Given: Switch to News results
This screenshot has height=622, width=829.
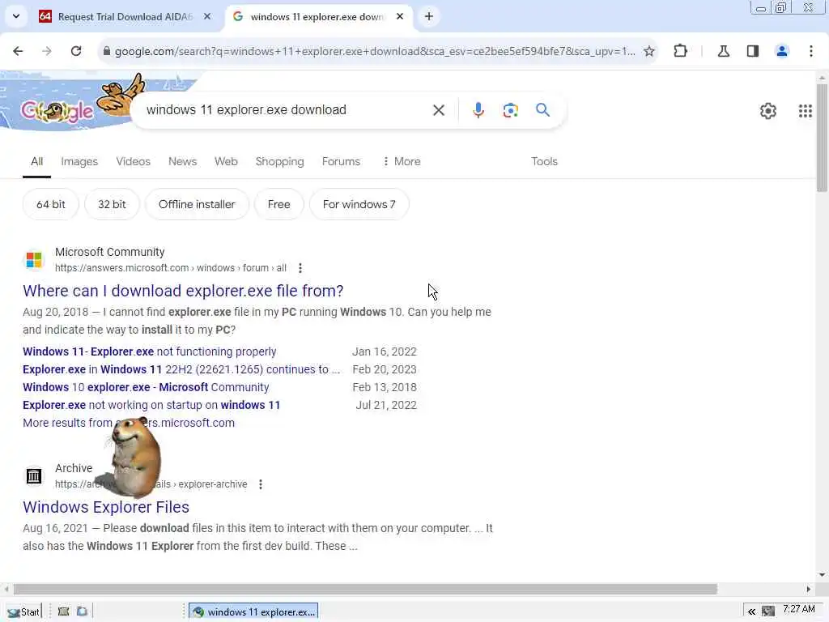Looking at the screenshot, I should tap(182, 161).
